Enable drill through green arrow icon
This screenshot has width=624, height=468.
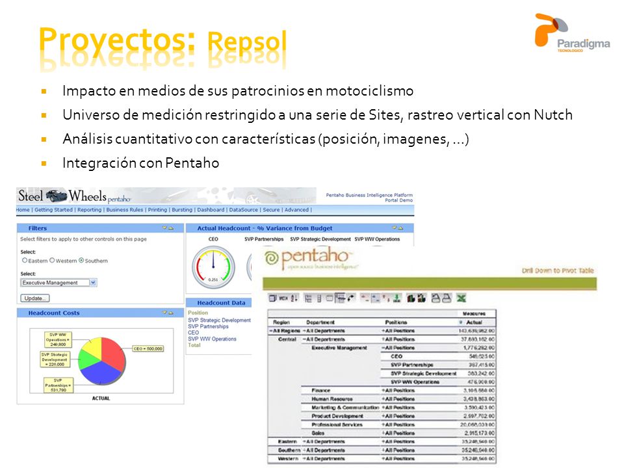pyautogui.click(x=396, y=298)
